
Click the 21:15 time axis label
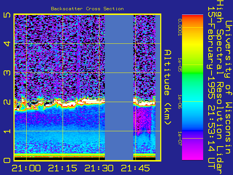point(63,168)
